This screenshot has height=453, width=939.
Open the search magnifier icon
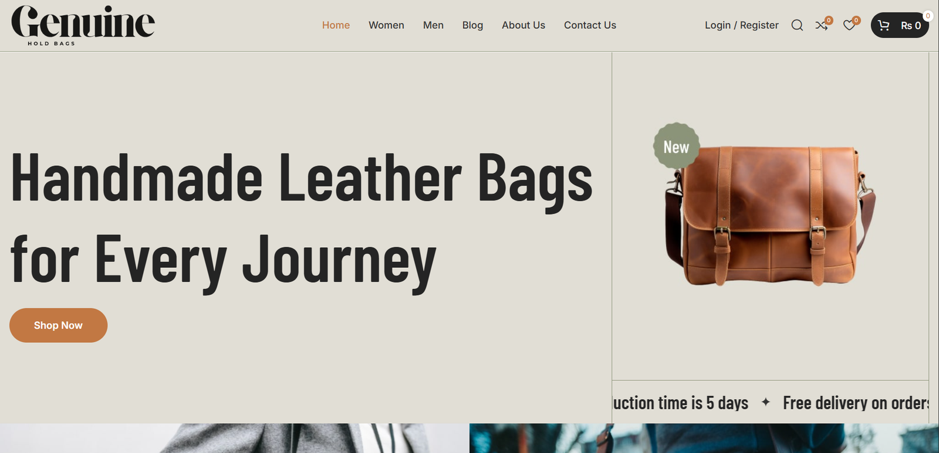click(x=797, y=25)
